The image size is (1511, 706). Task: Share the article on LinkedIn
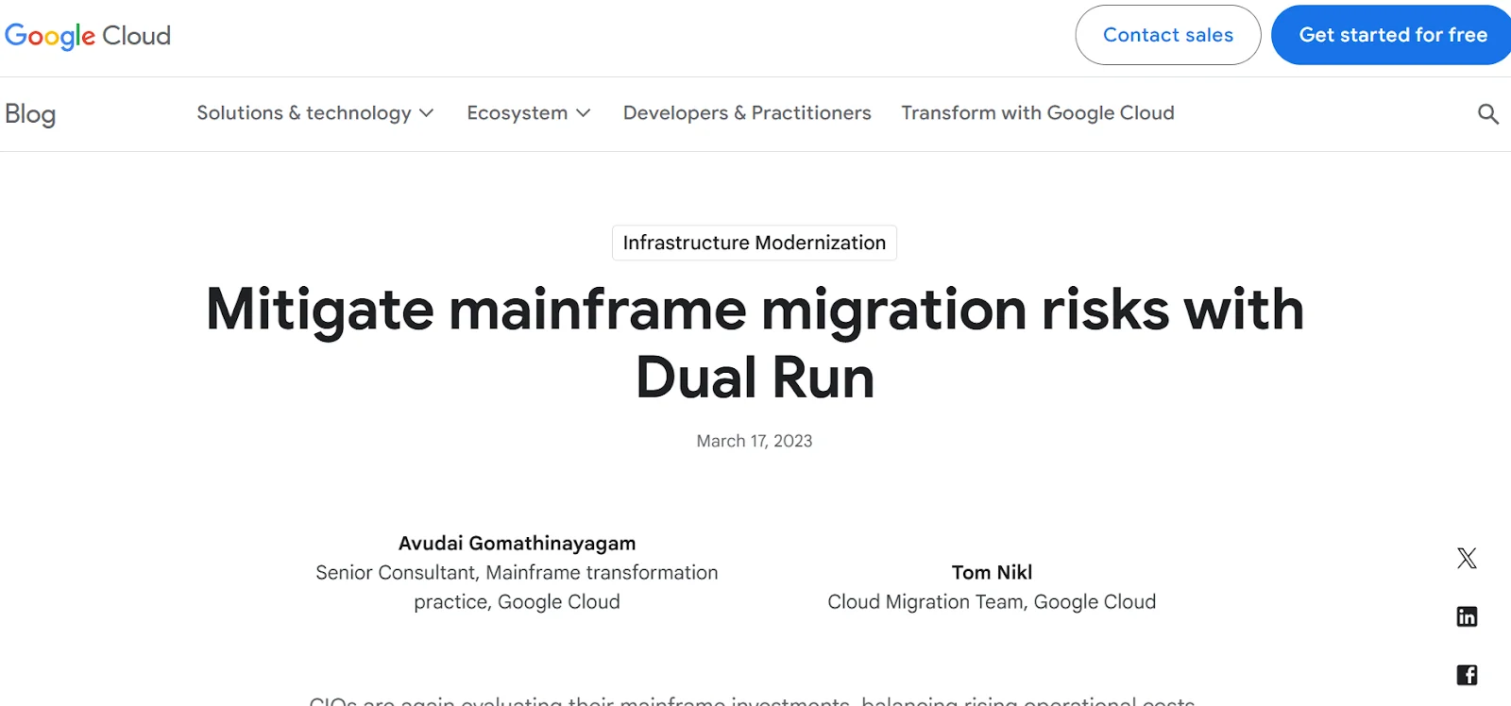point(1467,616)
